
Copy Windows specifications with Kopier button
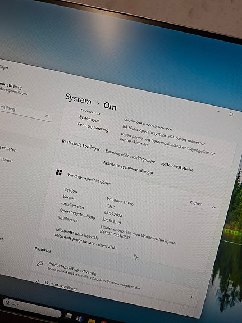(x=195, y=203)
